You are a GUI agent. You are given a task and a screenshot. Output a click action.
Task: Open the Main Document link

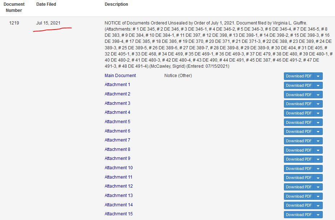coord(120,76)
